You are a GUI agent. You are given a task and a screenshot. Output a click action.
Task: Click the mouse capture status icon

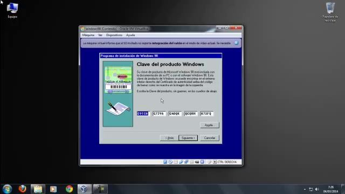click(209, 162)
